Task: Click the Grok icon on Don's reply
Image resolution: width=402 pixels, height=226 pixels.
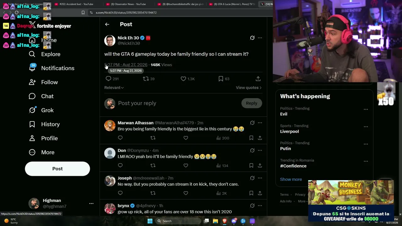Action: (252, 150)
